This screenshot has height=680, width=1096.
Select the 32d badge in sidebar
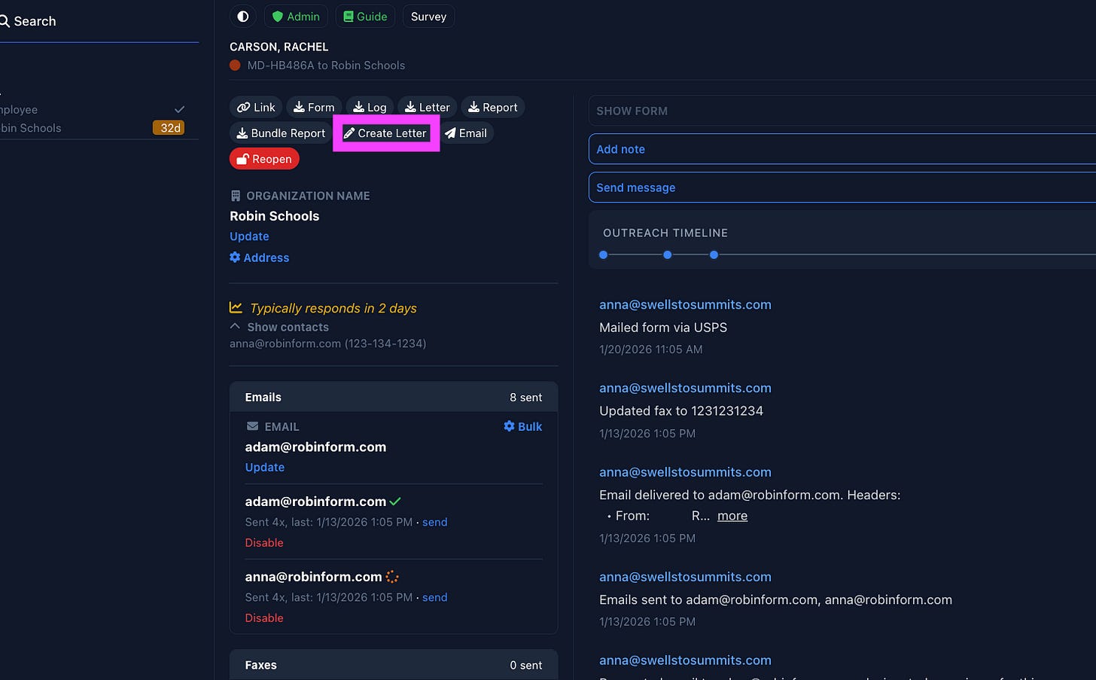[x=169, y=128]
